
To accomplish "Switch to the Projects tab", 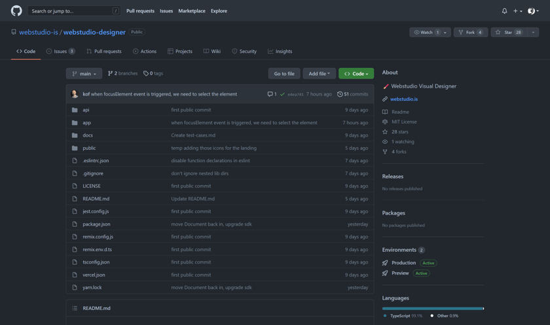I will click(180, 51).
